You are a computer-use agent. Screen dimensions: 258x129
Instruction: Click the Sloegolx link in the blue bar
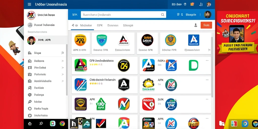[x=191, y=15]
